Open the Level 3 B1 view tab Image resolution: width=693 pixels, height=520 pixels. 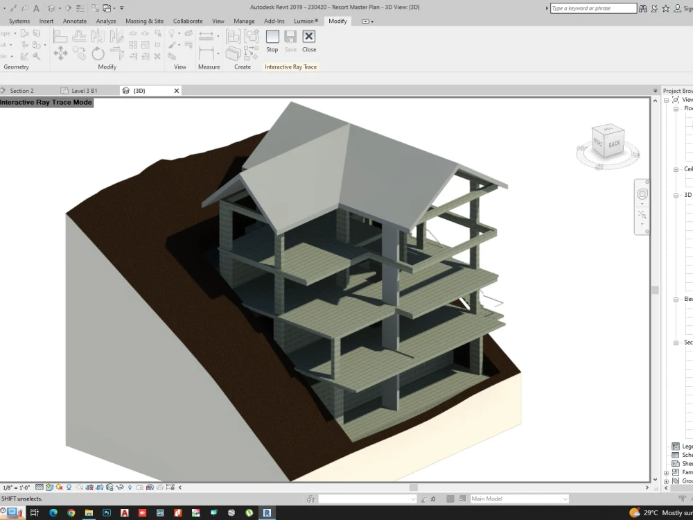(x=83, y=90)
